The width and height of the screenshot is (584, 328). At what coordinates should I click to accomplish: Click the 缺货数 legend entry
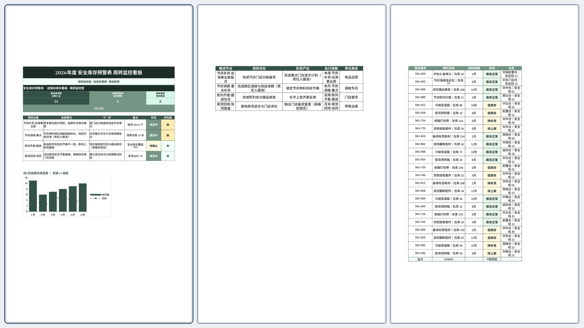click(100, 195)
